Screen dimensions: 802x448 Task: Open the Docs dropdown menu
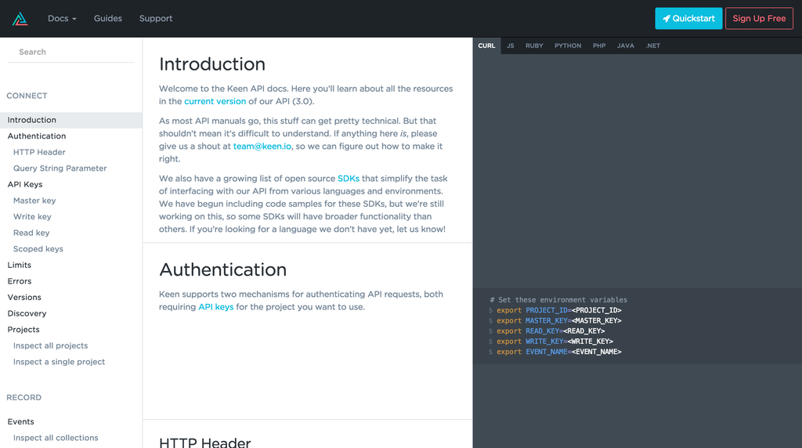pyautogui.click(x=62, y=19)
